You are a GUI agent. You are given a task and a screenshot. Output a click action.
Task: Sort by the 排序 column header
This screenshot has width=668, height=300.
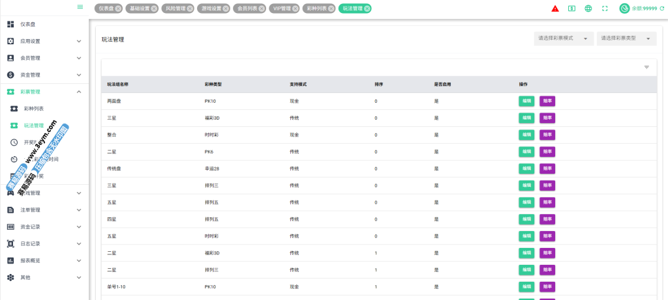coord(378,85)
